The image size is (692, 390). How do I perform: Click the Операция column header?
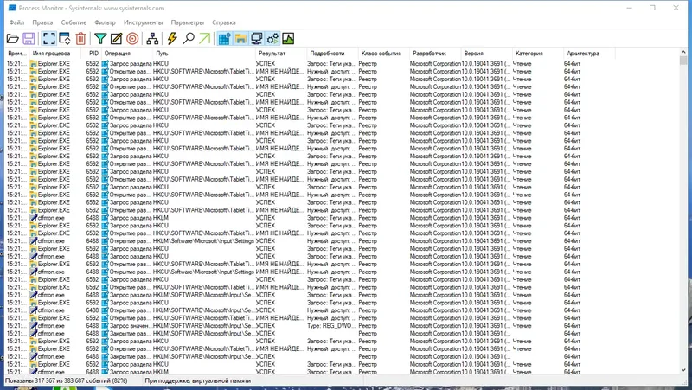click(x=127, y=54)
